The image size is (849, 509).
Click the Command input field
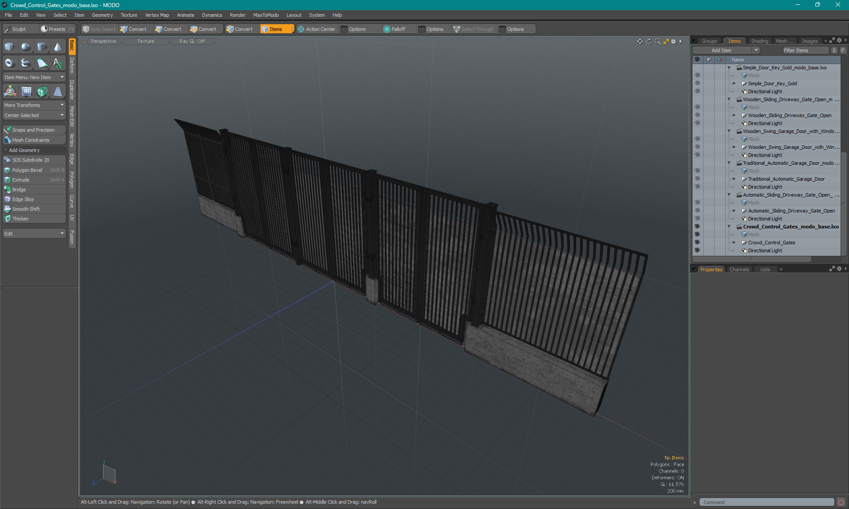click(767, 502)
